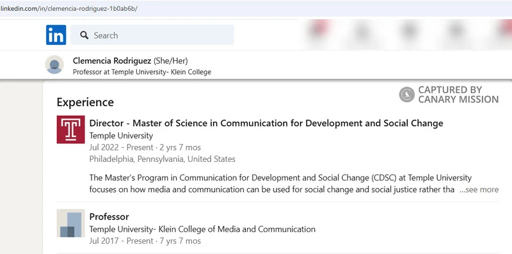This screenshot has width=512, height=254.
Task: Click the '(She/Her)' pronouns text
Action: 171,61
